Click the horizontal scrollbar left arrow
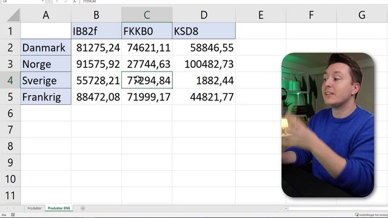This screenshot has height=218, width=388. (286, 208)
